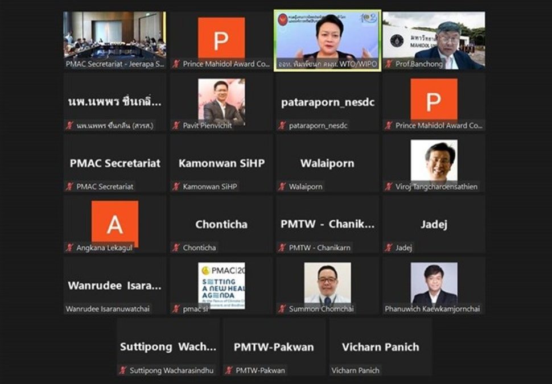Select Wanrudee Isaranuwatchai participant tile

tap(114, 286)
